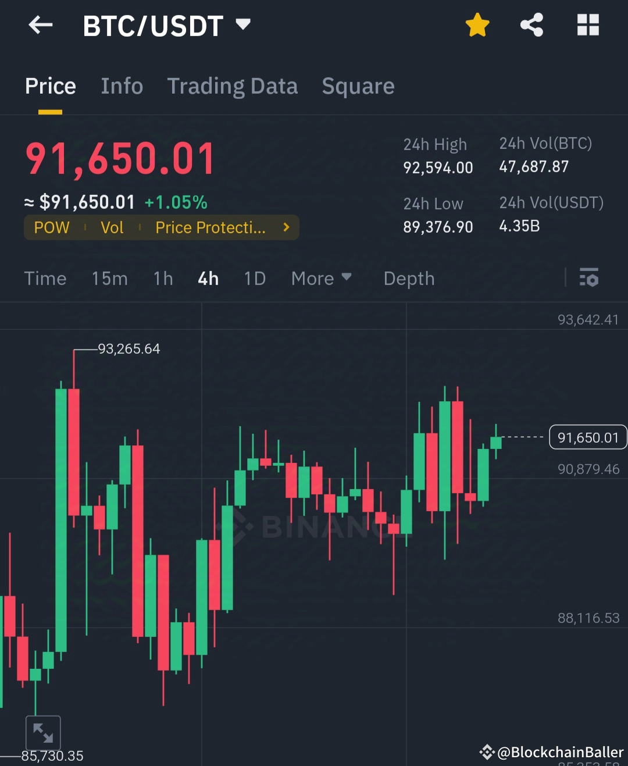Toggle the Depth view
Viewport: 628px width, 766px height.
click(x=409, y=279)
